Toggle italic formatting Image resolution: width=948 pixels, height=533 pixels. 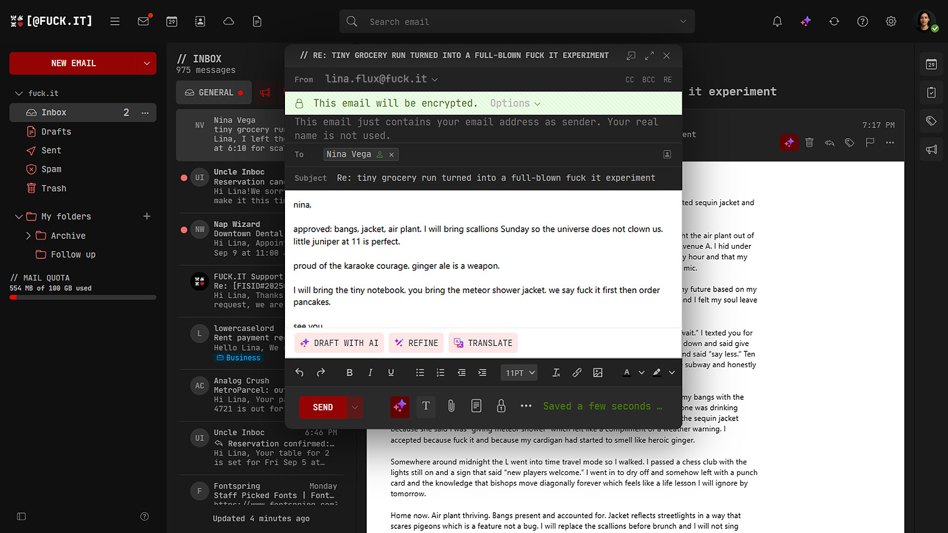pyautogui.click(x=370, y=373)
